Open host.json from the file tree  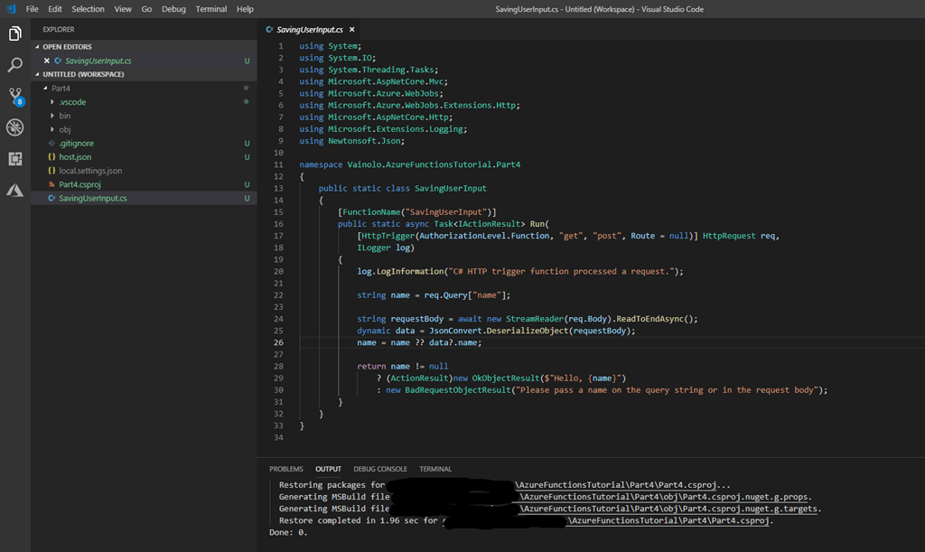[75, 157]
